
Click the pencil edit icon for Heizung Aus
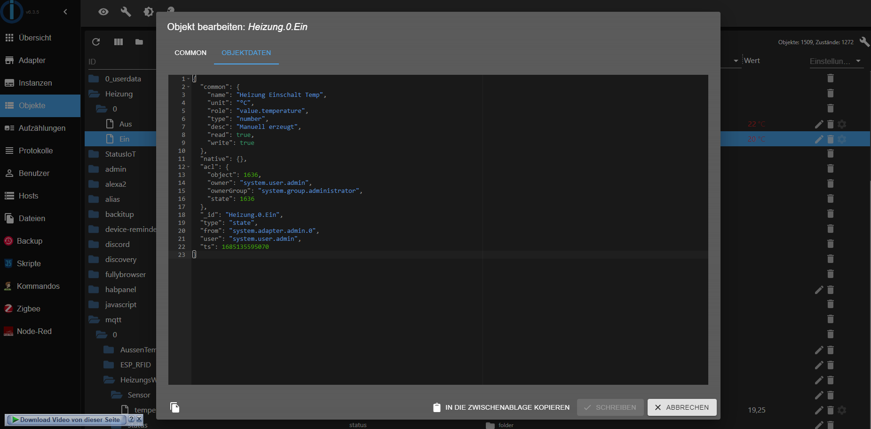(819, 124)
